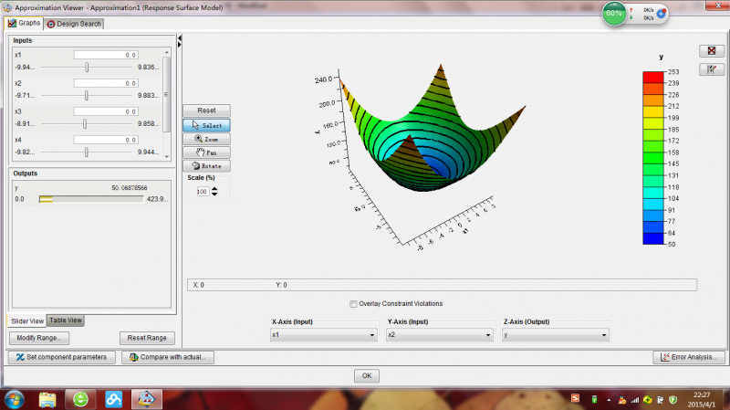Image resolution: width=730 pixels, height=410 pixels.
Task: Decrease scale percent with down arrow
Action: [214, 194]
